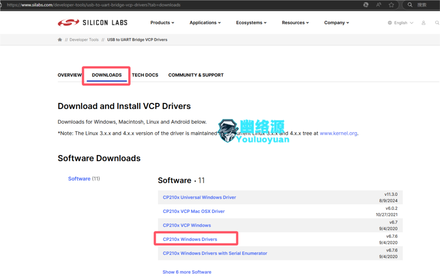Open CP210x Windows Drivers with Serial Enumerator

[x=215, y=253]
